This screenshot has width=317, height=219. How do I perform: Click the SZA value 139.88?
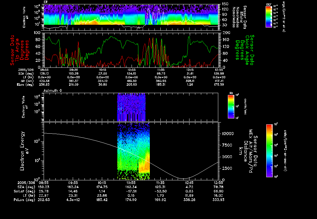219,74
